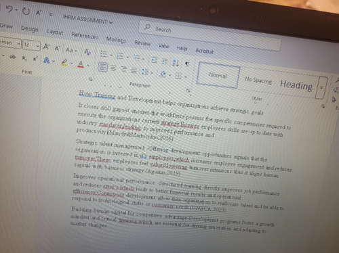Toggle subscript formatting
This screenshot has width=339, height=253.
pos(24,58)
